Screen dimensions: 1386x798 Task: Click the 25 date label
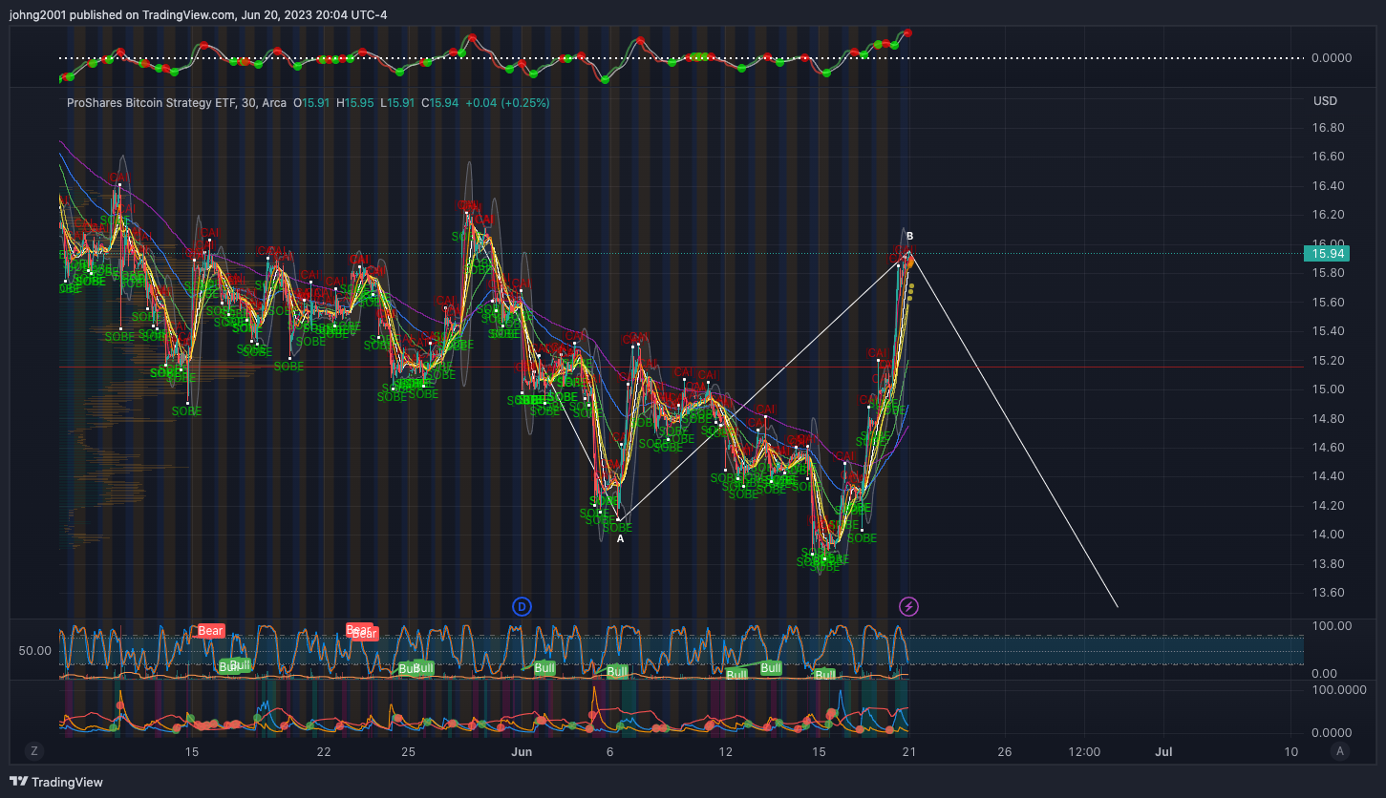coord(408,752)
